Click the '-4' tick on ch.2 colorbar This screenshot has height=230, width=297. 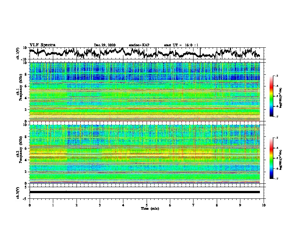[277, 148]
